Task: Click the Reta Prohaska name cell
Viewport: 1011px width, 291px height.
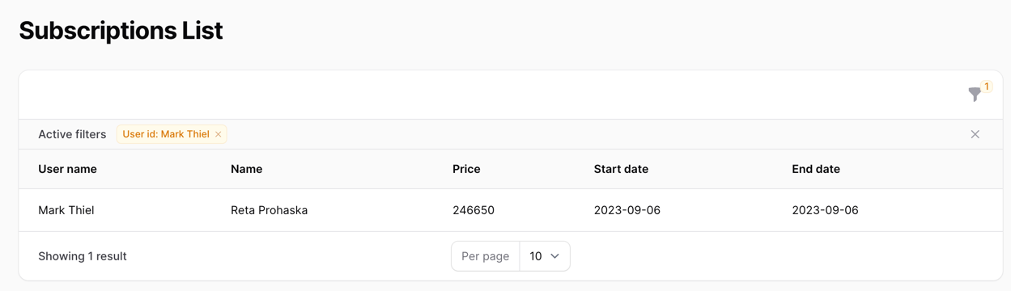Action: pyautogui.click(x=270, y=210)
